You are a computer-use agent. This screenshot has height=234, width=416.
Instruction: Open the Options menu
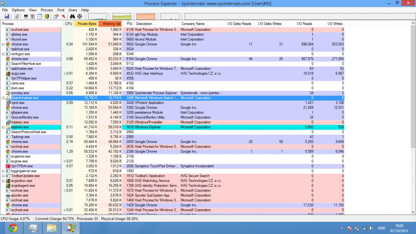[18, 10]
